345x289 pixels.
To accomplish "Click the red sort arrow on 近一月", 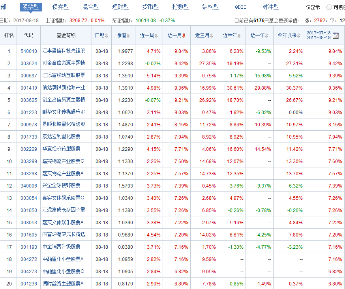I will coord(184,36).
